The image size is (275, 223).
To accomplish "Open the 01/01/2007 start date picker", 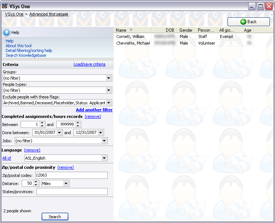I will point(60,132).
